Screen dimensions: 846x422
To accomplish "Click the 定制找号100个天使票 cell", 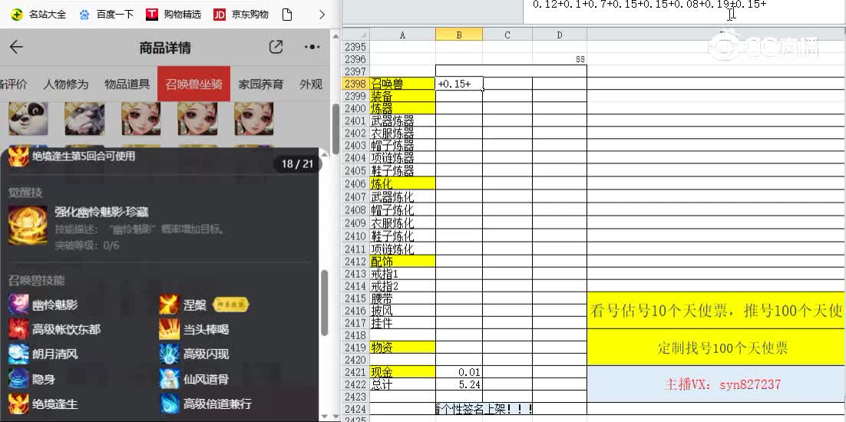I will [716, 348].
